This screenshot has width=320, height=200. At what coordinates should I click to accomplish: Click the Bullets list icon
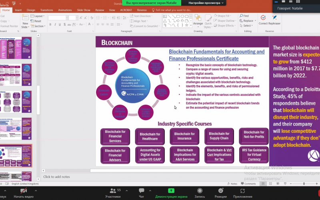point(98,18)
